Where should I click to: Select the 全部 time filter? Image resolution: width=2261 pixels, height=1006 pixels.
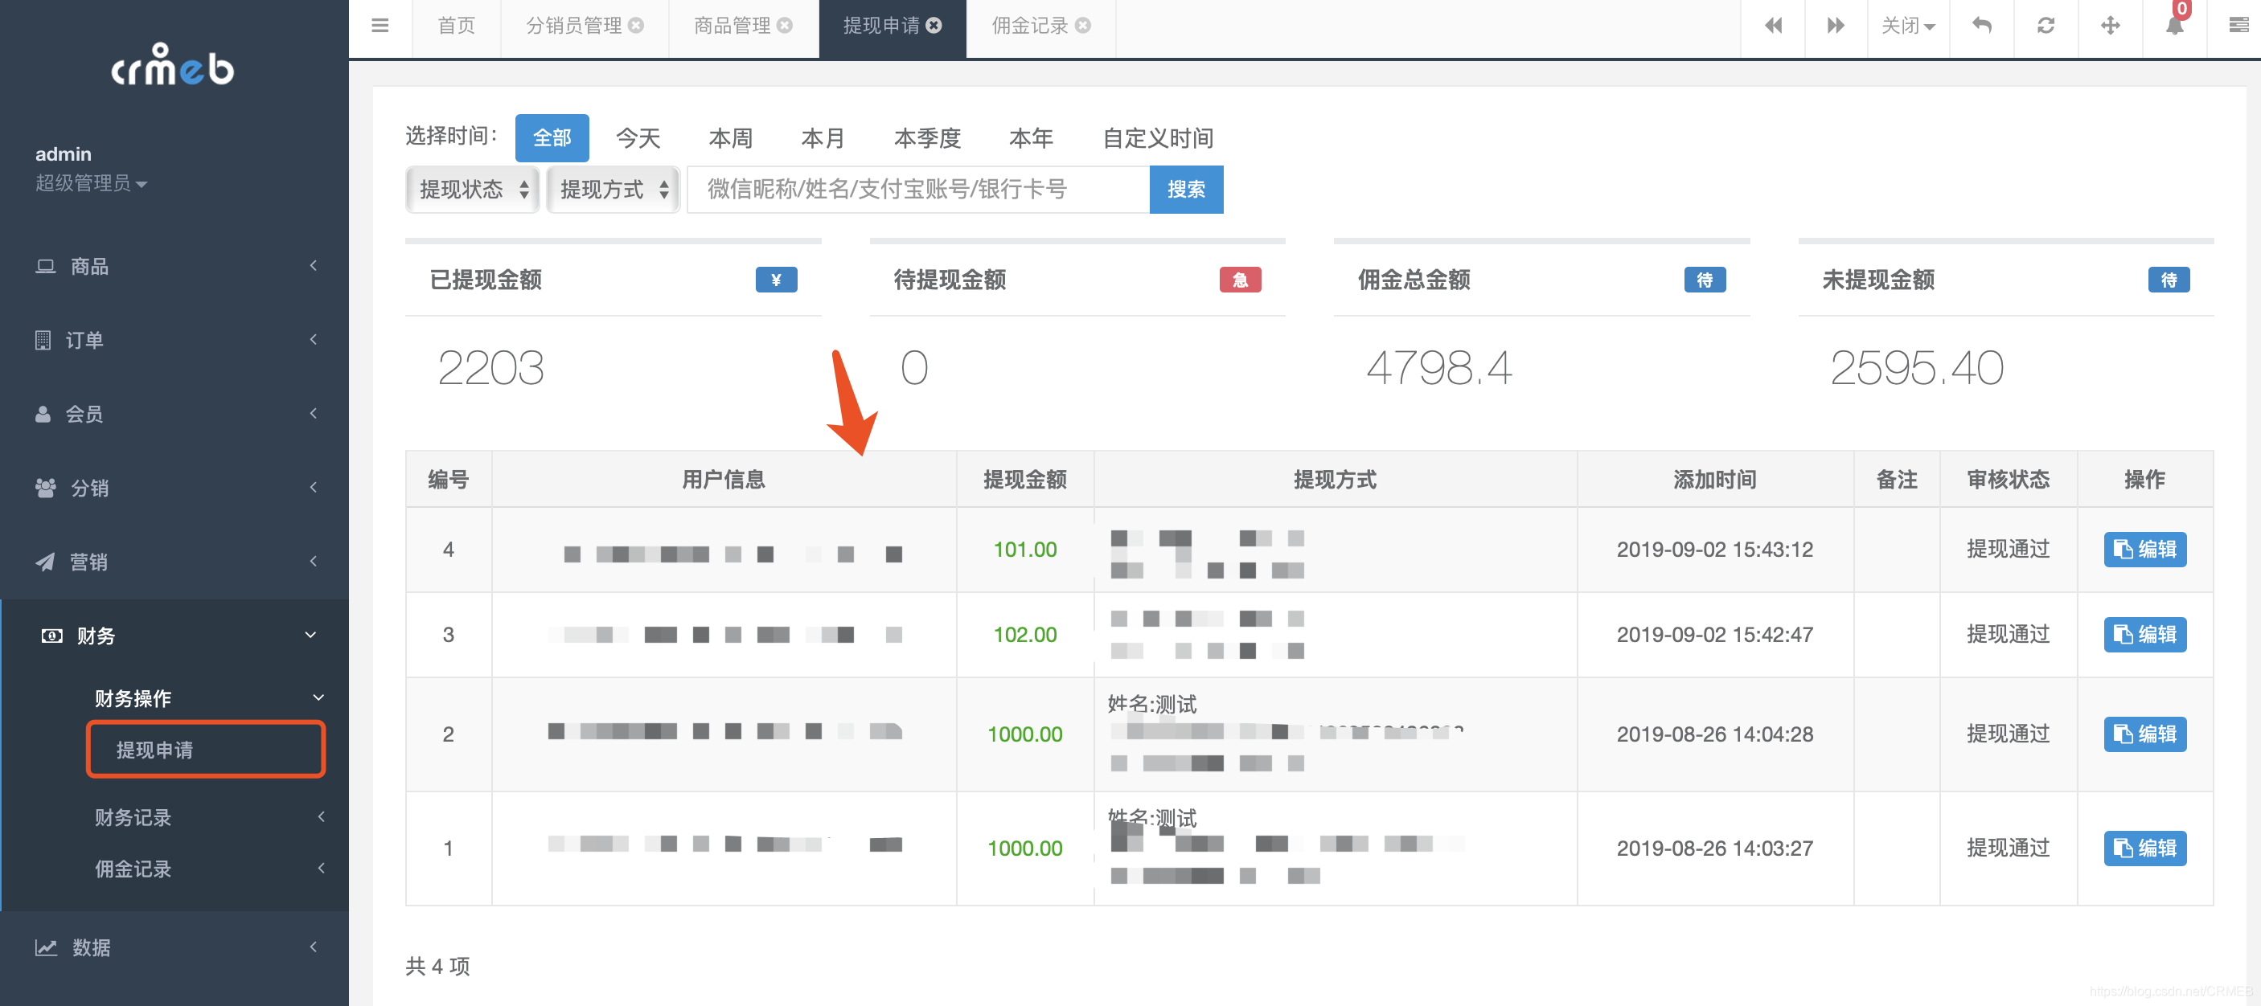(x=552, y=137)
